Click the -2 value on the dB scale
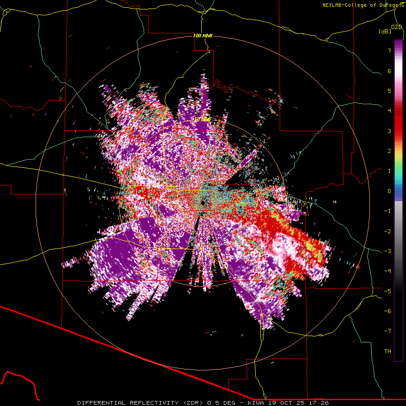 click(x=388, y=231)
